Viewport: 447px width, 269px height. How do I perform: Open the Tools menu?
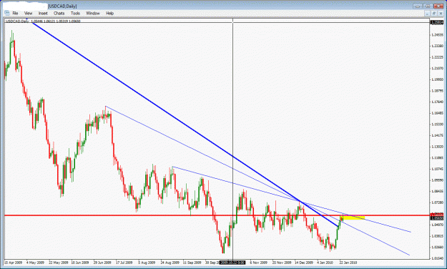click(75, 13)
